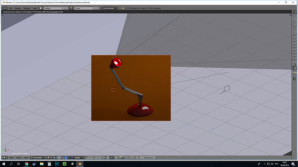This screenshot has width=298, height=167.
Task: Toggle snap during transform magnet icon
Action: click(108, 158)
